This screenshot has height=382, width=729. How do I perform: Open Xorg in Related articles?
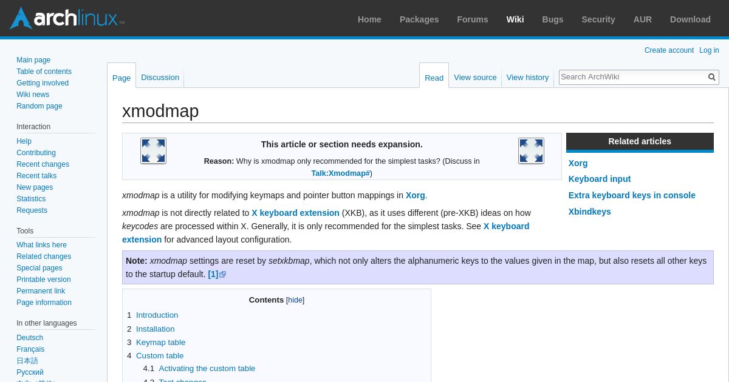[x=578, y=163]
